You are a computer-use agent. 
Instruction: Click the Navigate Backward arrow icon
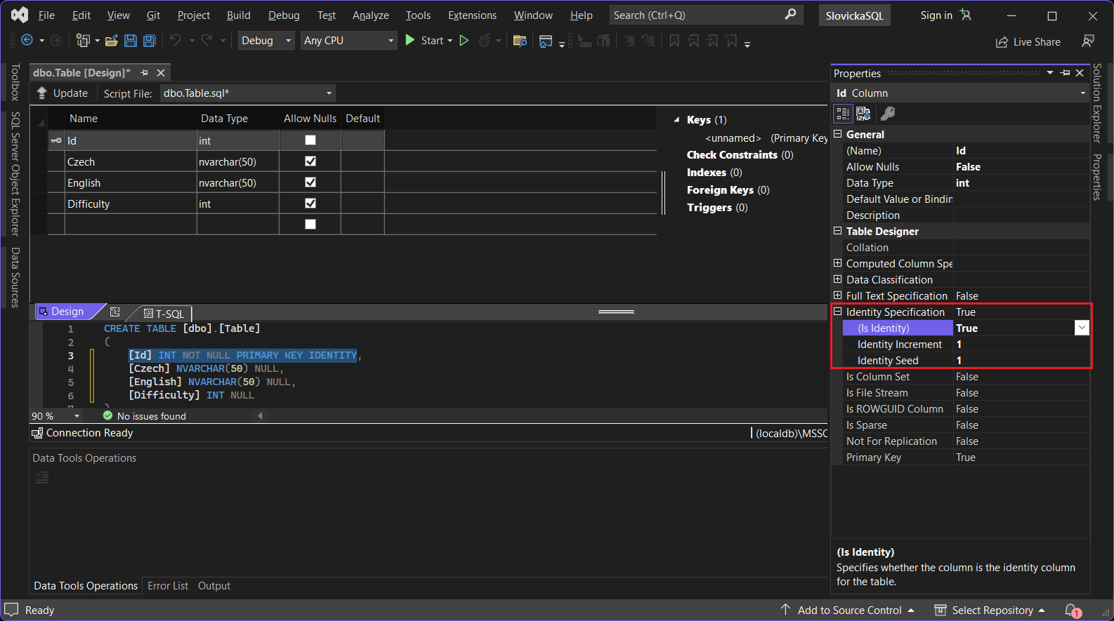(x=27, y=41)
